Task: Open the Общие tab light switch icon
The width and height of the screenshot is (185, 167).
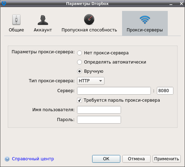Action: 16,20
